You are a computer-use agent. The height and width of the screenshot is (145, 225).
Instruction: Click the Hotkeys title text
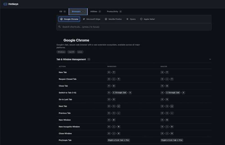click(13, 4)
